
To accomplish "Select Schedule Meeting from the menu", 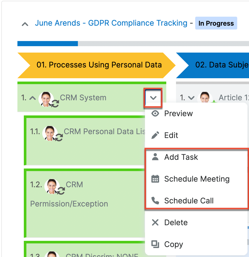I will 197,179.
